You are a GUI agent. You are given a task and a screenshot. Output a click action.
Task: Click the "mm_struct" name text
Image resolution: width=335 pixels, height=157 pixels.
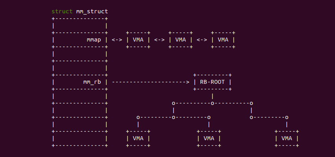(x=92, y=11)
